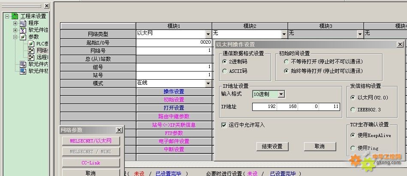Click 站号 value field in 模块1
This screenshot has height=176, width=407.
pyautogui.click(x=174, y=75)
